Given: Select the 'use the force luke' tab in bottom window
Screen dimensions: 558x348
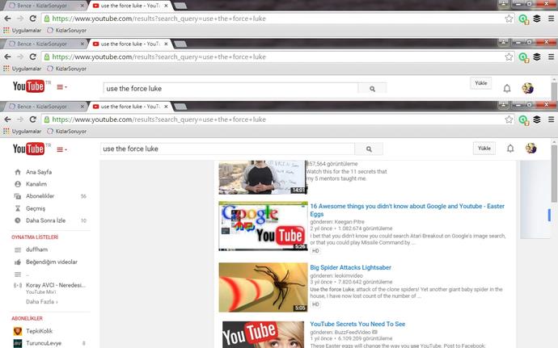Looking at the screenshot, I should pyautogui.click(x=129, y=107).
